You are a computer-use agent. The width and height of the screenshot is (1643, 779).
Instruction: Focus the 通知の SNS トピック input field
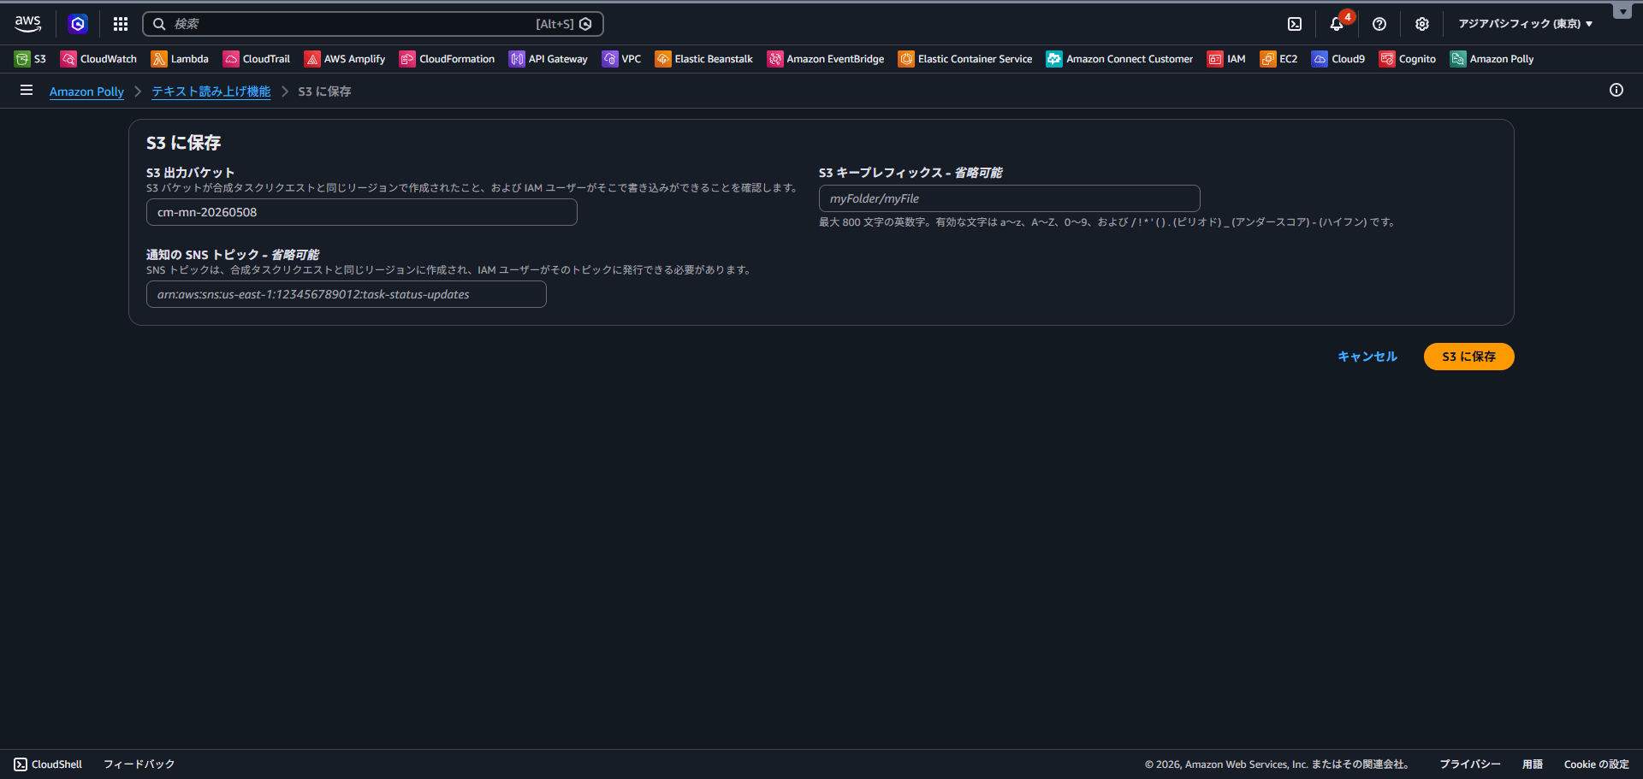[x=347, y=294]
